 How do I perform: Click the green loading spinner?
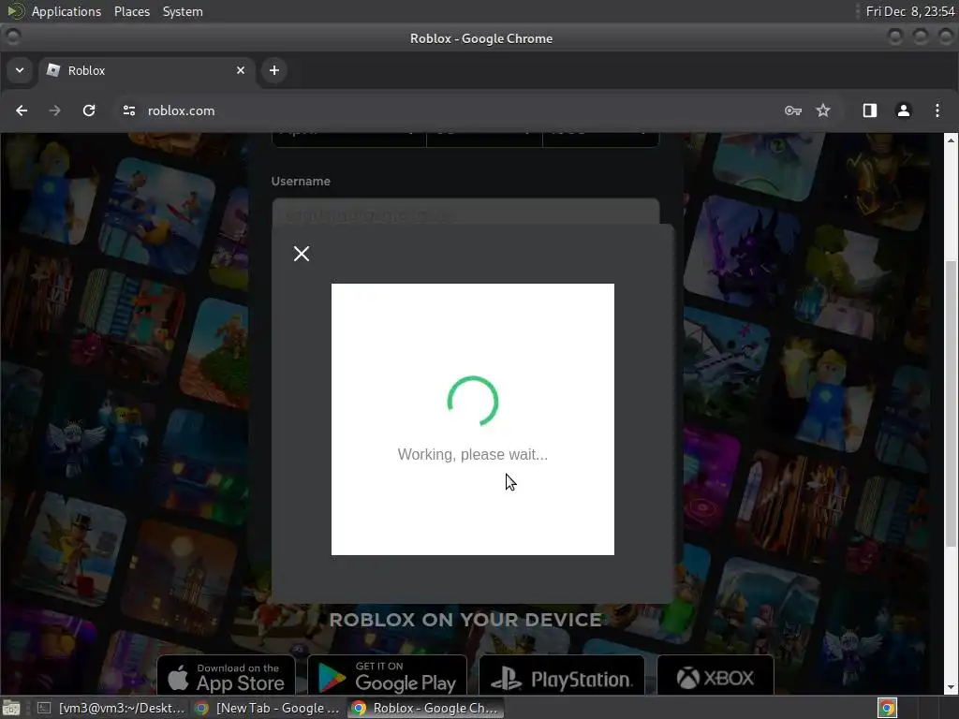tap(472, 401)
